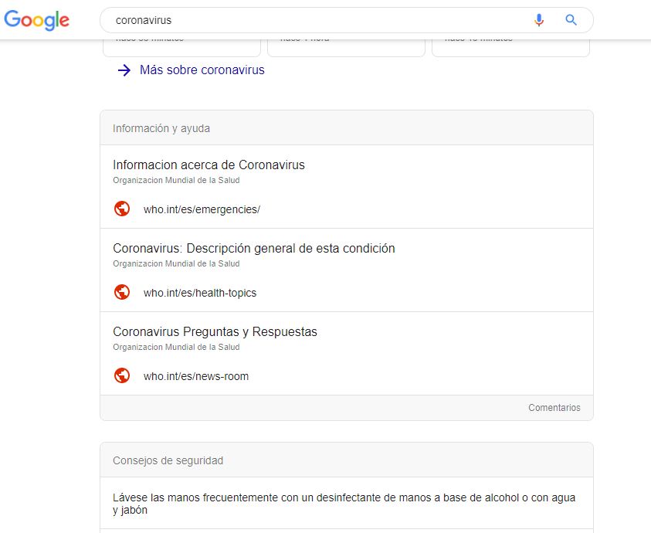
Task: Open the Más sobre coronavirus link
Action: (202, 70)
